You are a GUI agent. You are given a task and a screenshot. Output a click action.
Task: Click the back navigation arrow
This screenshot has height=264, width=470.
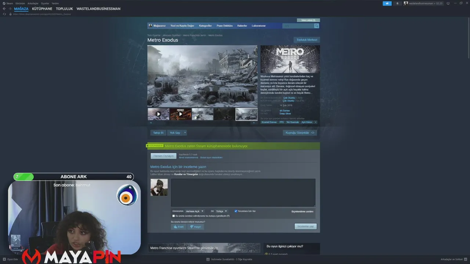(x=4, y=9)
